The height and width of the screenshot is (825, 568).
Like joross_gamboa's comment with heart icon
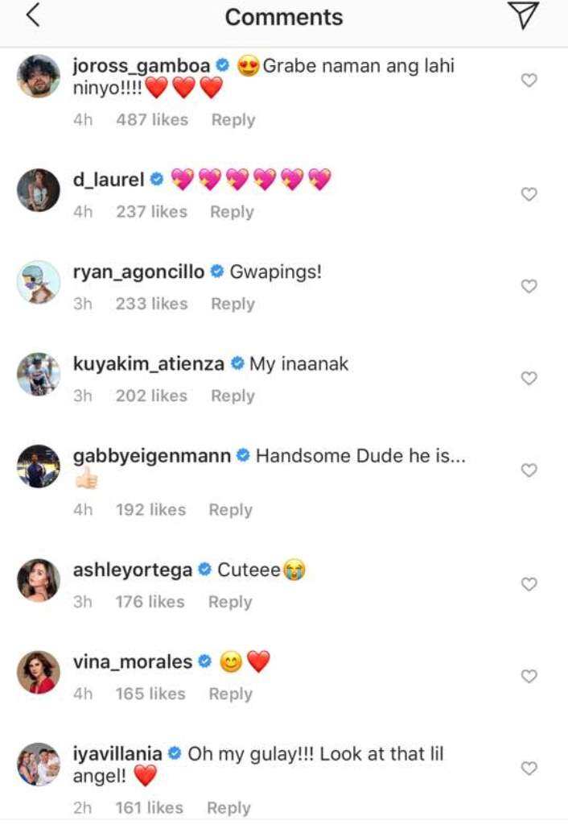[x=529, y=80]
